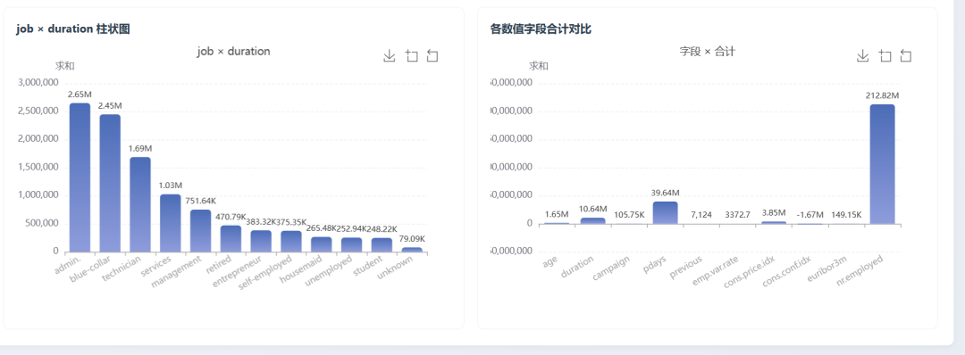
Task: Click the student bar
Action: click(x=382, y=245)
